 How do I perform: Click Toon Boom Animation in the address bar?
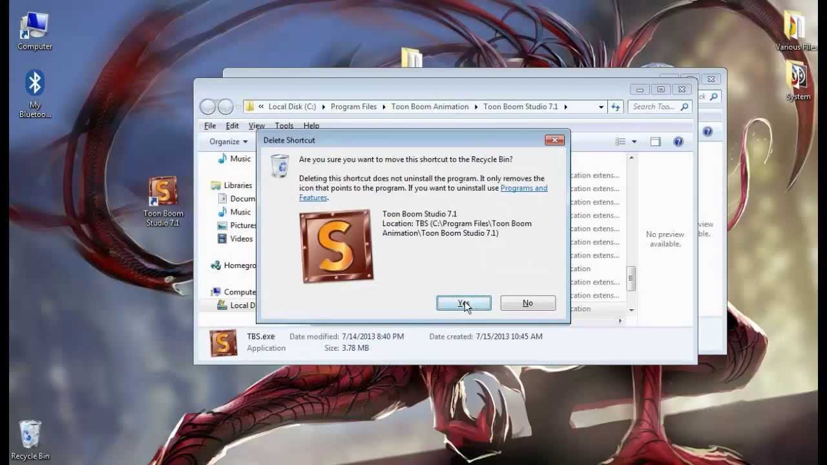[430, 107]
